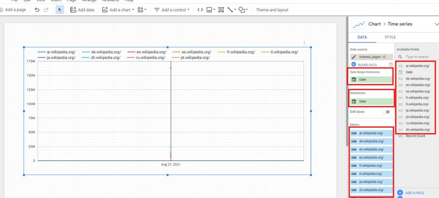Image resolution: width=439 pixels, height=198 pixels.
Task: Open the Shape tool dropdown
Action: tap(243, 10)
